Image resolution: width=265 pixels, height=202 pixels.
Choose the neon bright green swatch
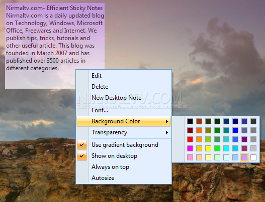(x=217, y=148)
